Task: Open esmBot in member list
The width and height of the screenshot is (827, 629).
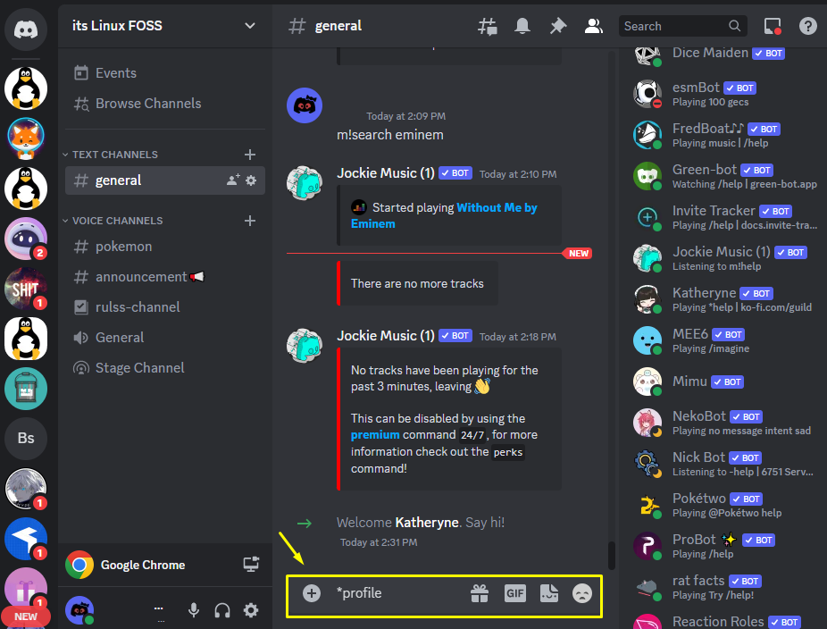Action: click(x=722, y=94)
